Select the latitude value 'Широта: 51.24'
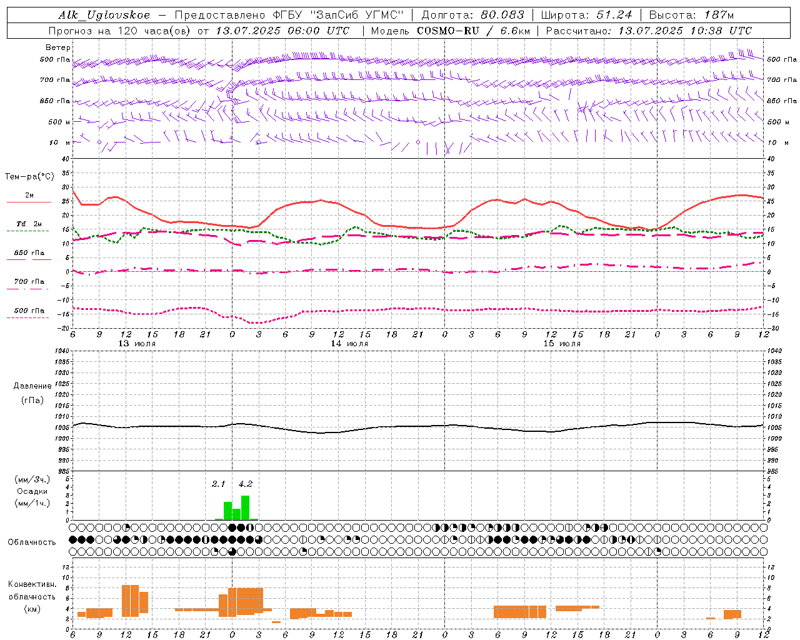 [586, 15]
